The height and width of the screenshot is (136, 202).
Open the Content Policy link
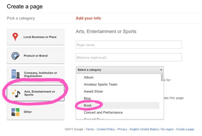pos(106,129)
